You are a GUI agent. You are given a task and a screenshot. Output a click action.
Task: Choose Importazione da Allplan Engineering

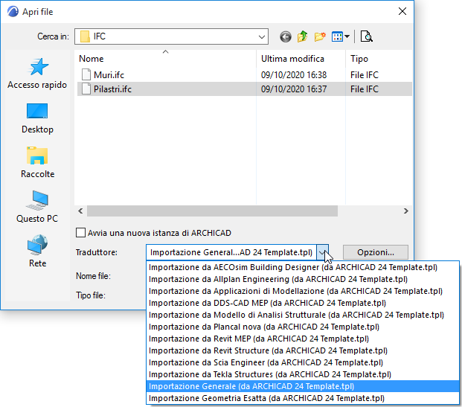point(303,279)
